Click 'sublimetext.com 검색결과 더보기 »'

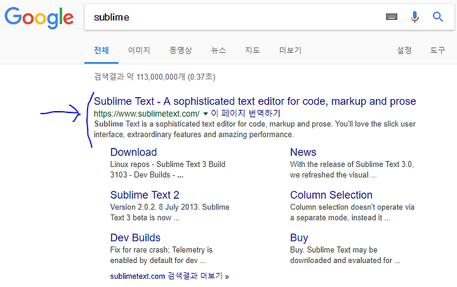(169, 276)
